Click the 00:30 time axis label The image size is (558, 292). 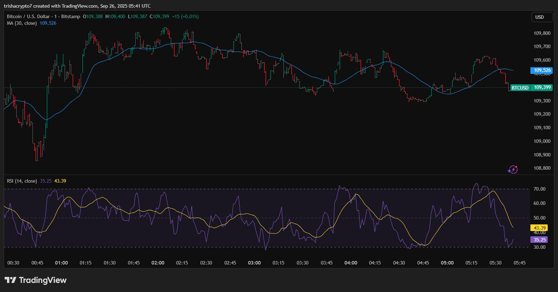pyautogui.click(x=13, y=263)
